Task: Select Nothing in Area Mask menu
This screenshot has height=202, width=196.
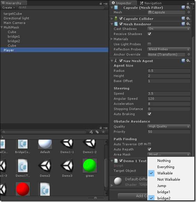Action: 171,161
